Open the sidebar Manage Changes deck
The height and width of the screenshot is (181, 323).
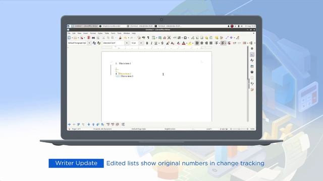pyautogui.click(x=252, y=89)
